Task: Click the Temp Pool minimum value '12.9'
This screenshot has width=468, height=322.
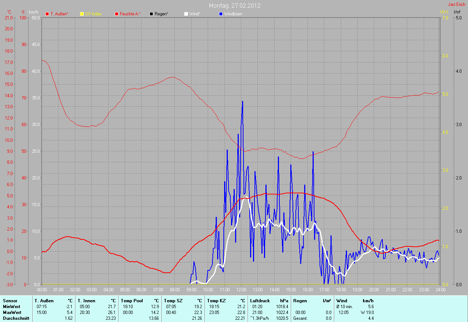Action: (x=155, y=307)
